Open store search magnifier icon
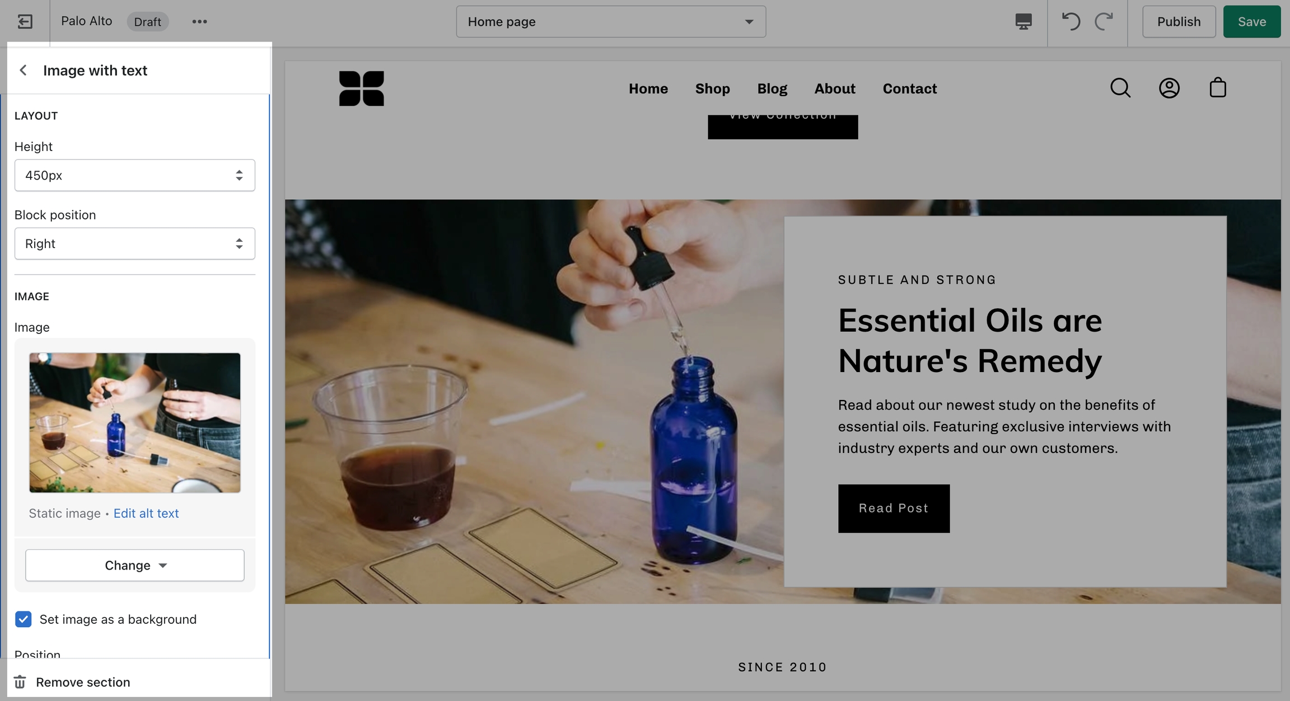This screenshot has height=701, width=1290. [x=1120, y=88]
